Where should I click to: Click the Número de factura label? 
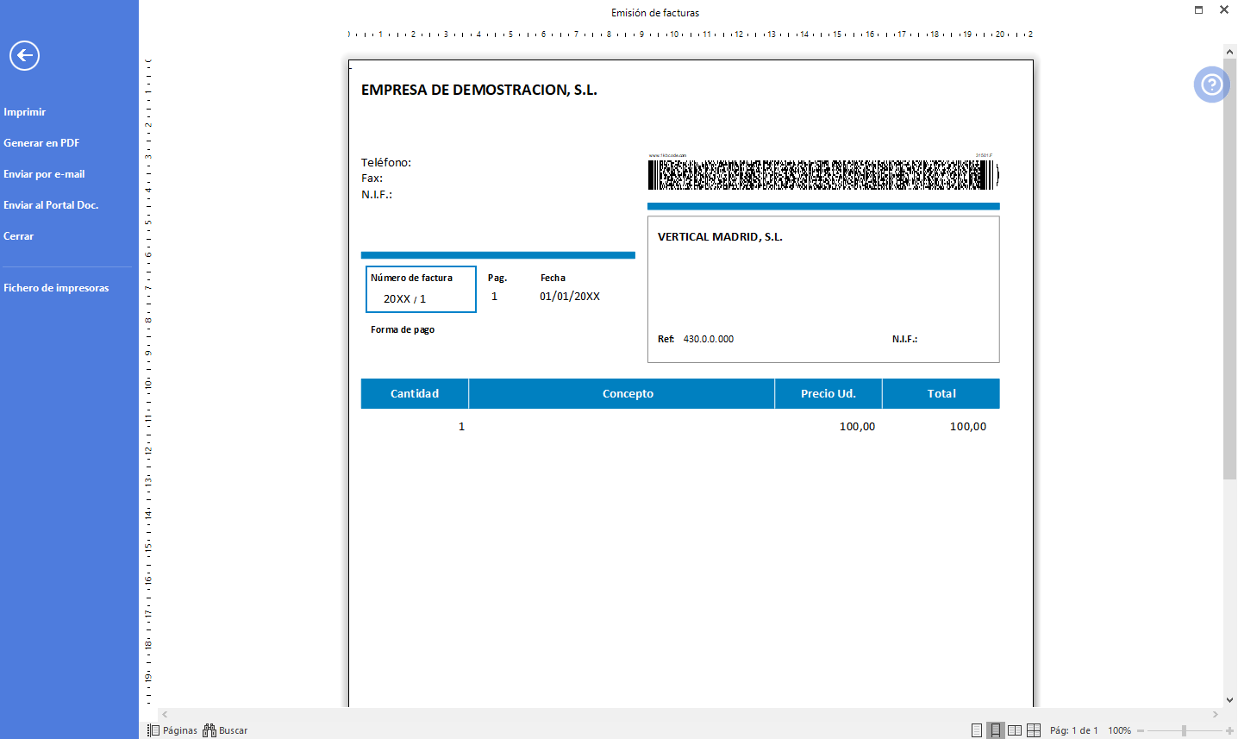click(x=411, y=278)
